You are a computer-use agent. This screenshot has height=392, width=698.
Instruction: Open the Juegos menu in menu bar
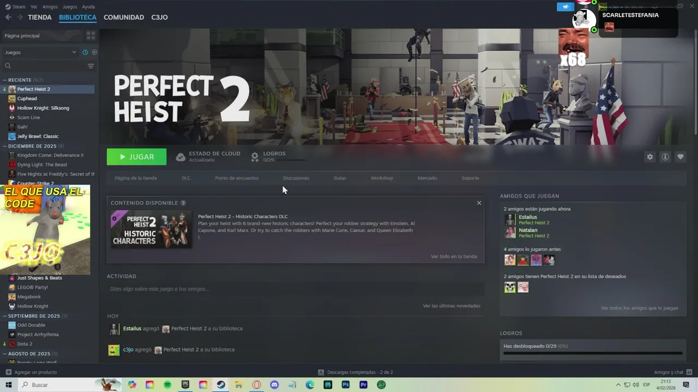[x=70, y=7]
